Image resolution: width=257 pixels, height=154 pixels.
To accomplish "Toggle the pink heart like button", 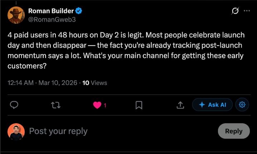I will tap(97, 105).
